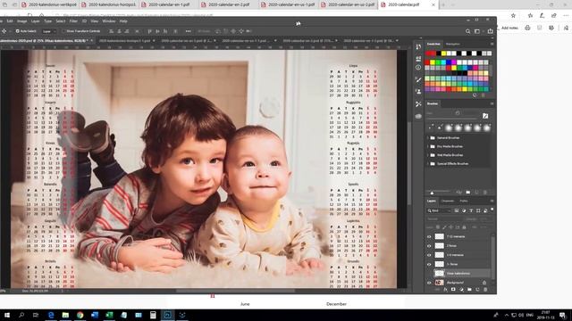
Task: Add layer style fx icon
Action: click(x=445, y=290)
